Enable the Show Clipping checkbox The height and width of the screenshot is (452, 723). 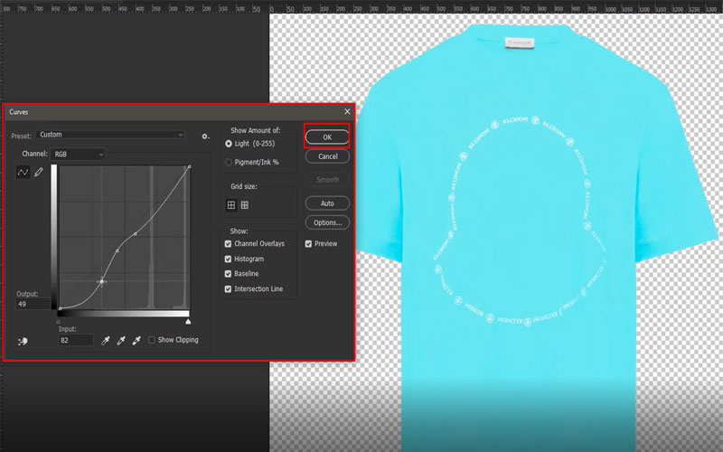click(151, 340)
